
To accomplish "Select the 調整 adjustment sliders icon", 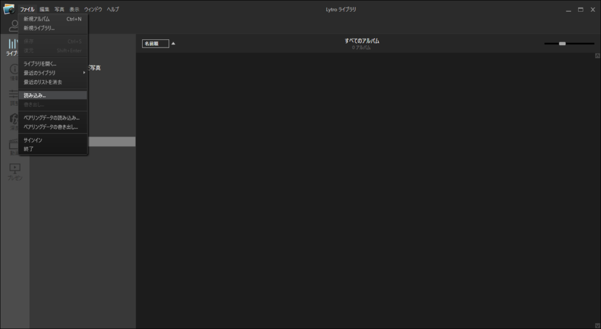I will tap(14, 97).
